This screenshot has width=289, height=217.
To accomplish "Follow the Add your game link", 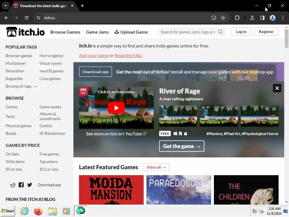I will point(94,56).
